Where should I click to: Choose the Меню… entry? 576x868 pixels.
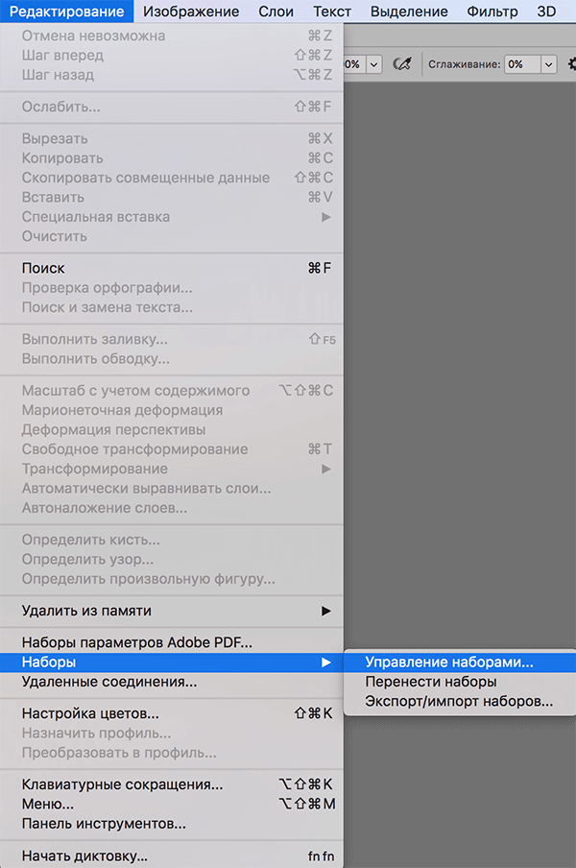[x=172, y=804]
